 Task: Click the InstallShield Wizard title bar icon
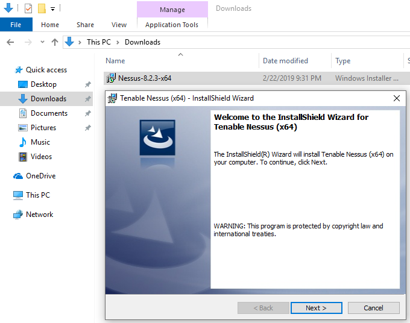click(x=112, y=98)
